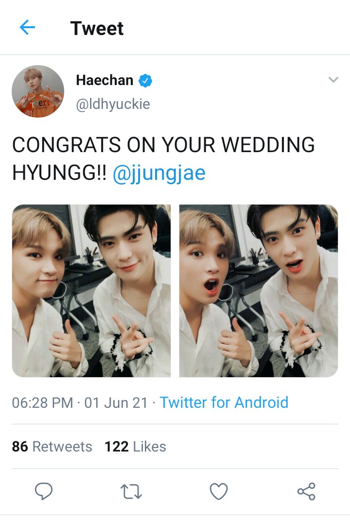Click the @ldhyuckie handle
This screenshot has height=521, width=350.
click(x=113, y=104)
